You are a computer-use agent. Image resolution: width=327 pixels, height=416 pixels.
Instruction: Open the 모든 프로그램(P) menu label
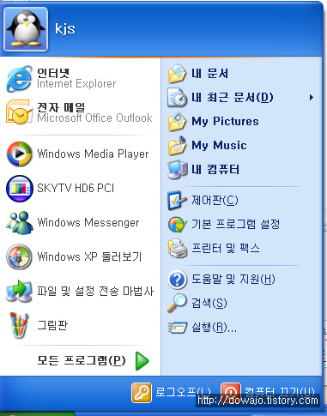tap(82, 360)
